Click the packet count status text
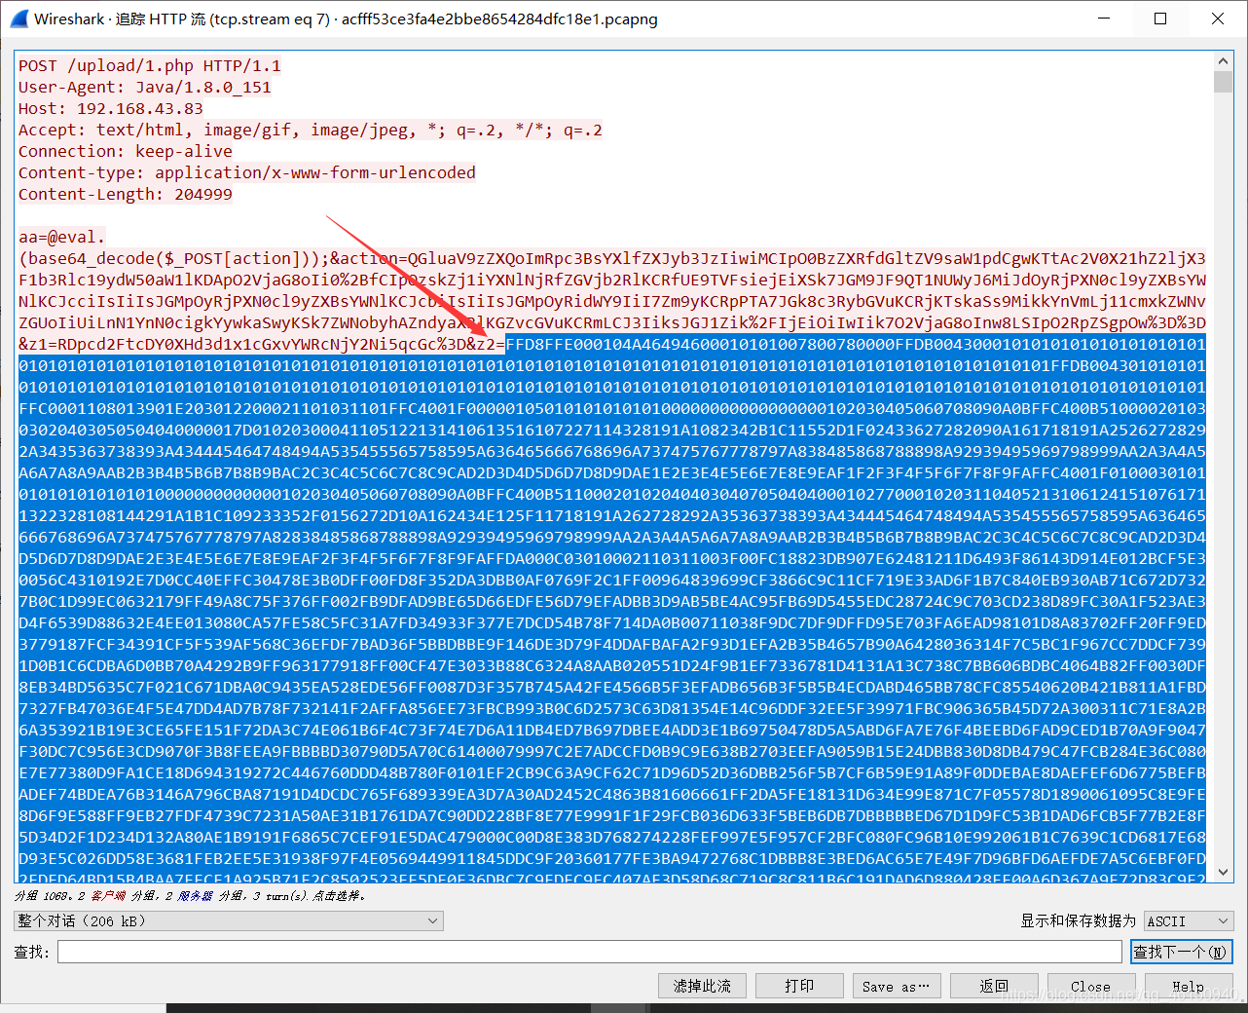Image resolution: width=1248 pixels, height=1013 pixels. 190,895
